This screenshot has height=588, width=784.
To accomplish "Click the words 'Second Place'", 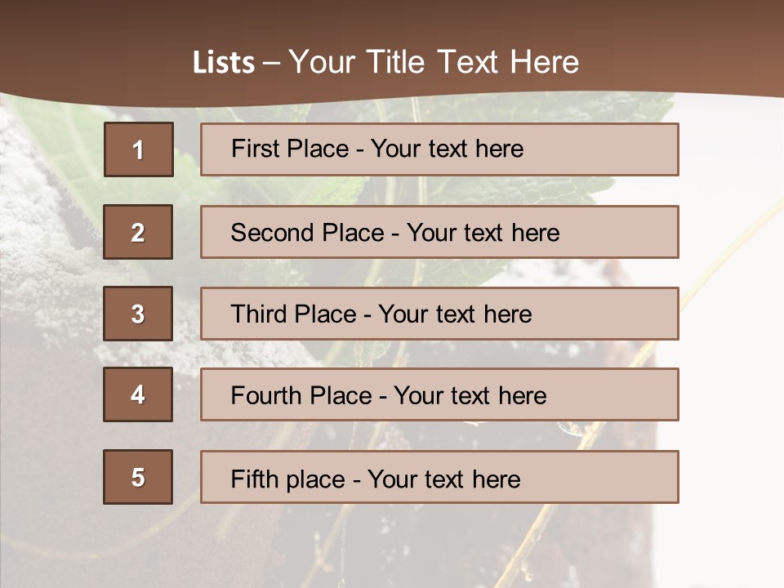I will 308,233.
